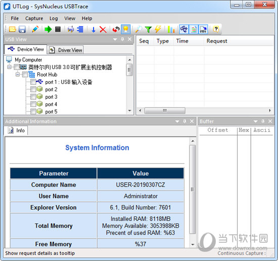Open filter settings with the green funnel icon
The width and height of the screenshot is (278, 261).
point(148,29)
